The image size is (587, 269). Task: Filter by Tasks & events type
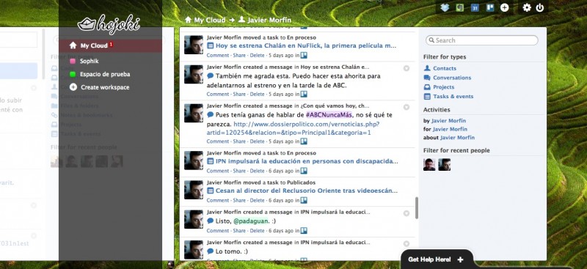tap(453, 97)
